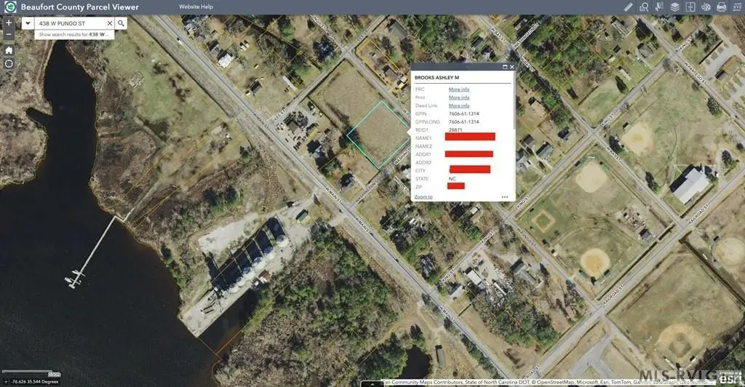Open the parcel query search tool
The image size is (745, 387).
point(645,7)
